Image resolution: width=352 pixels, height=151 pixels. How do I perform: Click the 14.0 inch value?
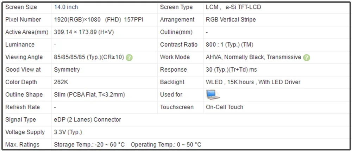(66, 7)
